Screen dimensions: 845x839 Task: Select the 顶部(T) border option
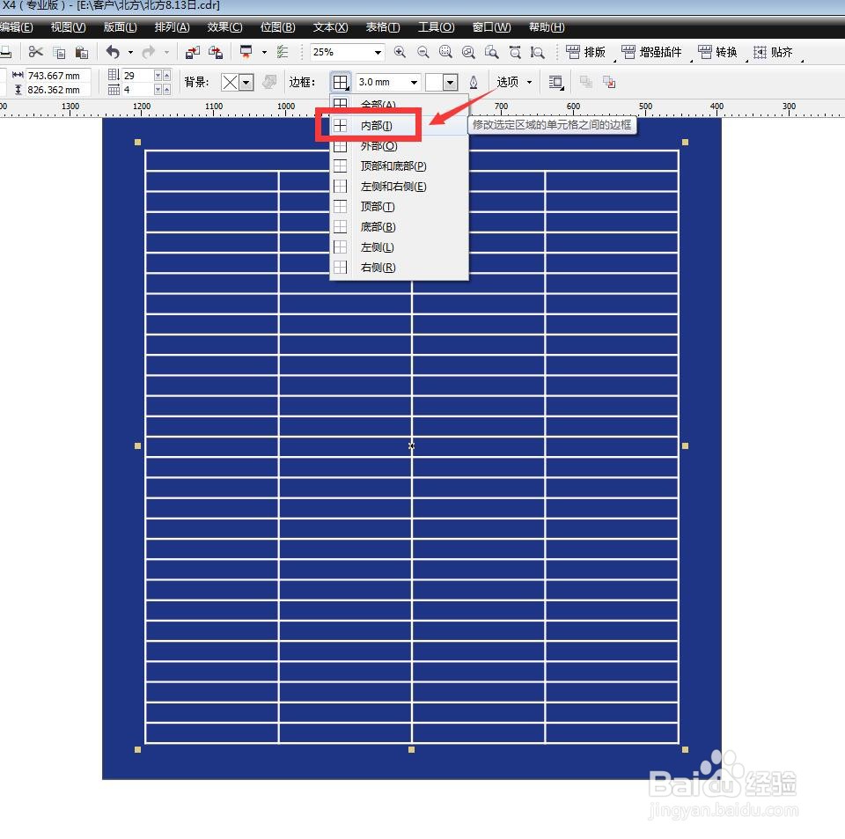[399, 206]
